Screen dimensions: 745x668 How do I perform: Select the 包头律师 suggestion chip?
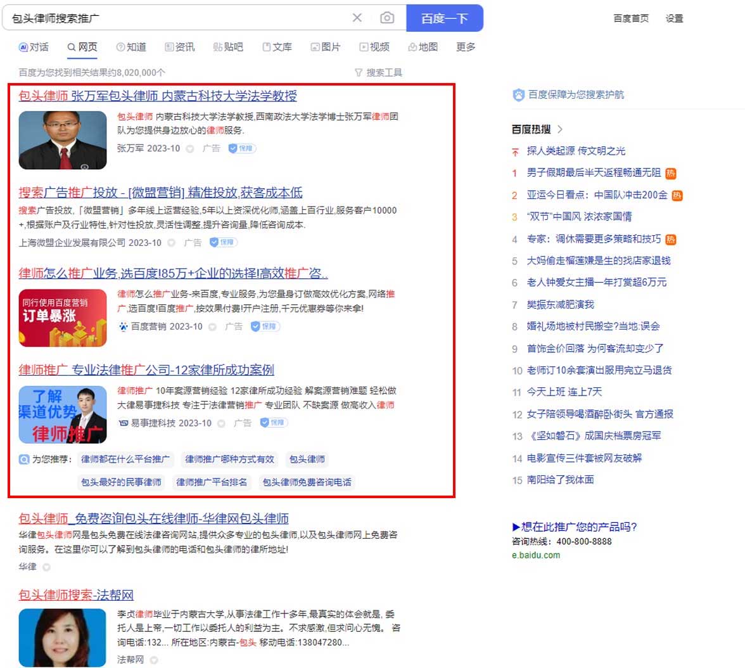(307, 459)
